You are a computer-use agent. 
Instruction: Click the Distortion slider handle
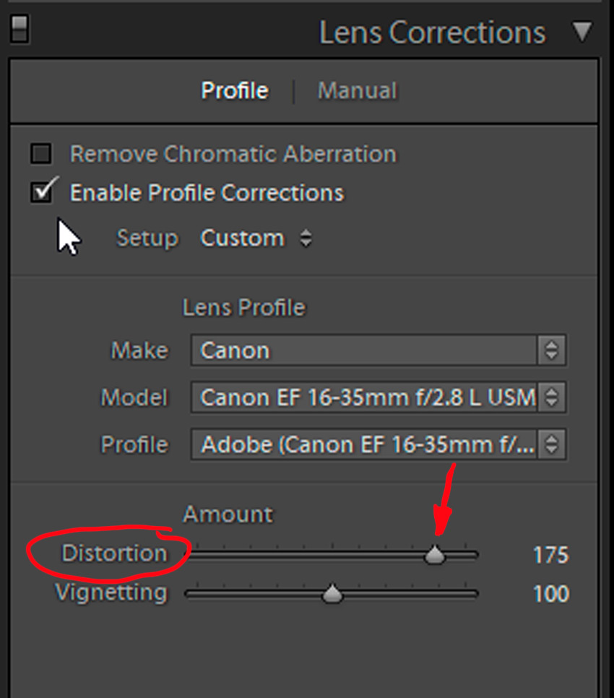click(435, 556)
